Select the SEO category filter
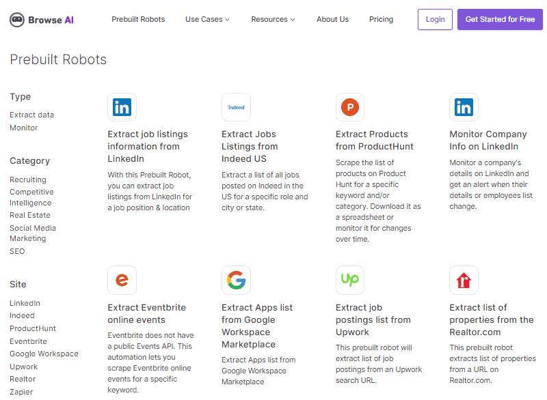 (17, 251)
